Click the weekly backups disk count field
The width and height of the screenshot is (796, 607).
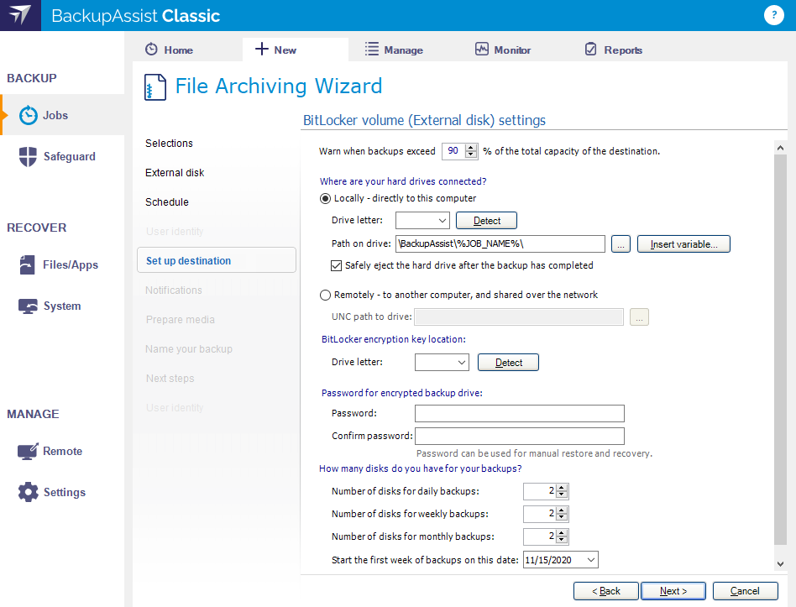point(540,514)
